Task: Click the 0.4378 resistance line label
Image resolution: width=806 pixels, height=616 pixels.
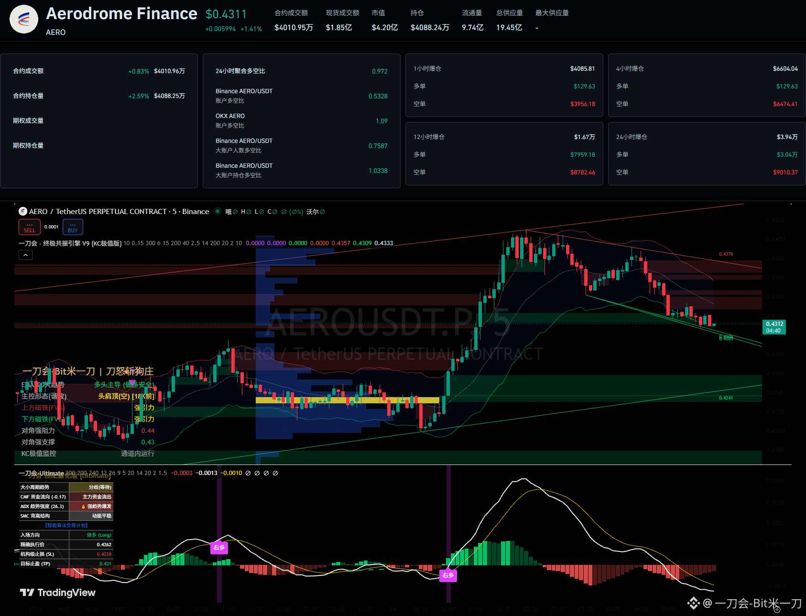Action: click(x=726, y=254)
